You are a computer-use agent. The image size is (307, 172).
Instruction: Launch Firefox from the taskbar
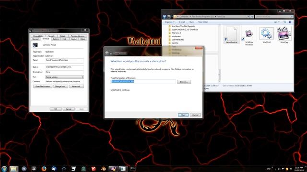coord(44,169)
